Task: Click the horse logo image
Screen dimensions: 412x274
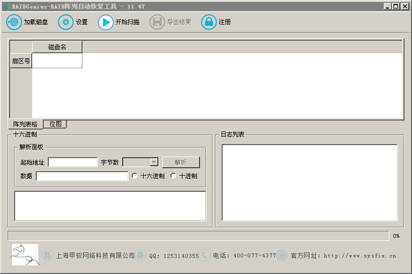Action: coord(25,254)
